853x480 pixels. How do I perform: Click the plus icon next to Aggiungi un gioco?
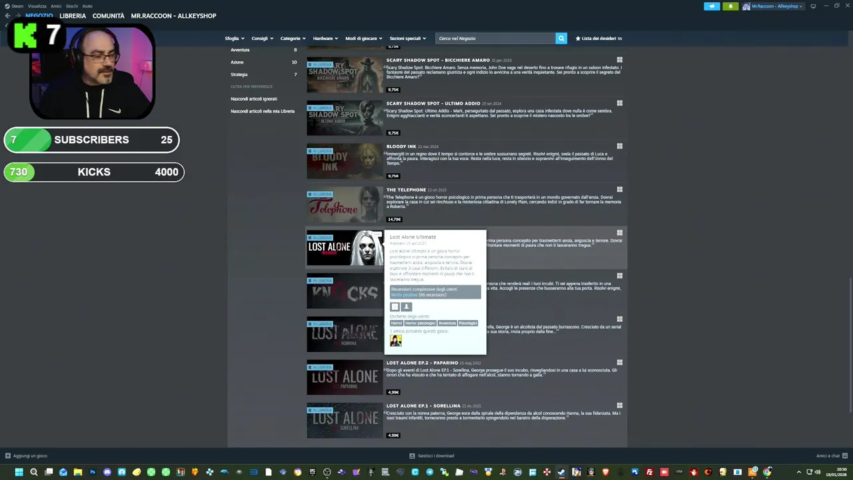coord(8,456)
